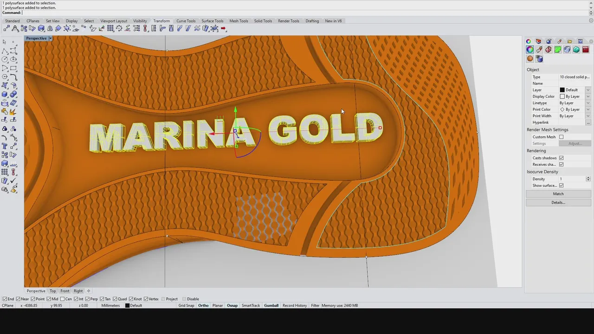Switch to the Top viewport tab
This screenshot has width=594, height=334.
(x=53, y=291)
